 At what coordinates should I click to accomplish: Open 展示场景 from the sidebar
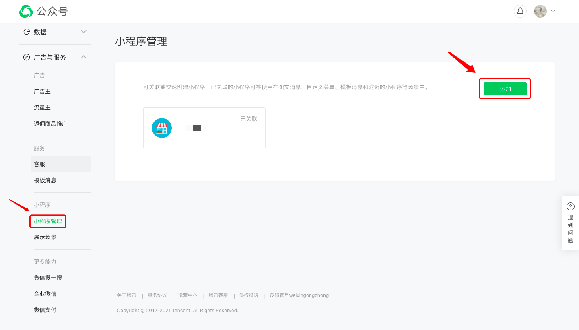tap(45, 237)
